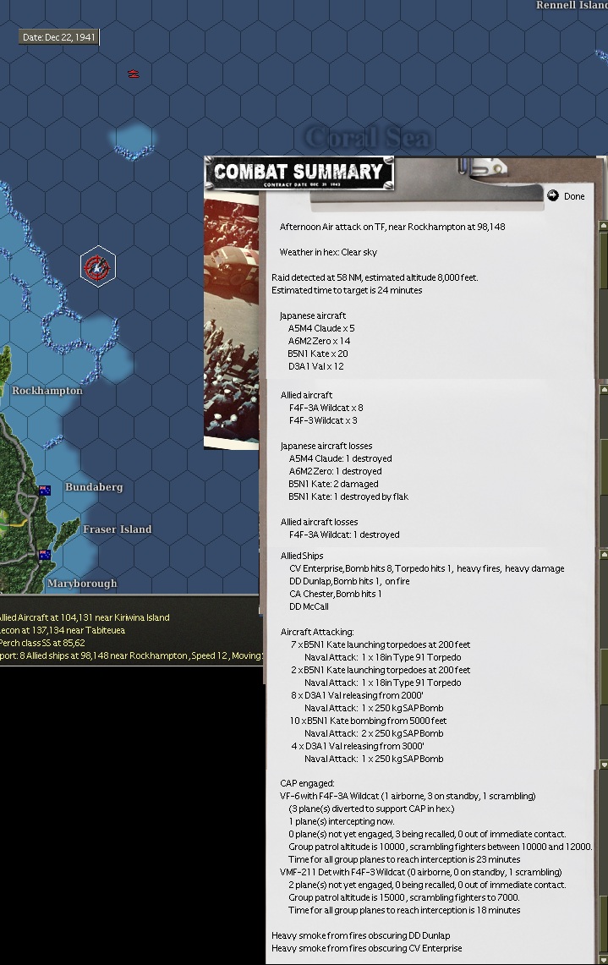
Task: Click the Coral Sea map label
Action: (367, 137)
